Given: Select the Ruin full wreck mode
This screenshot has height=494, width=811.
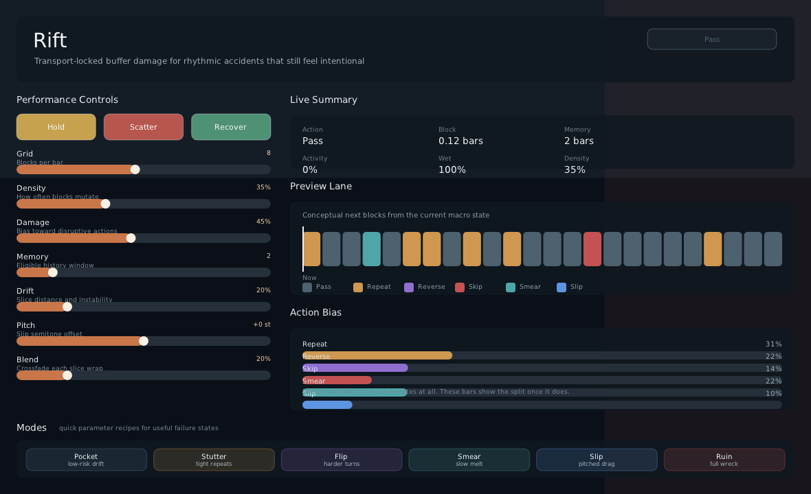Looking at the screenshot, I should (724, 460).
